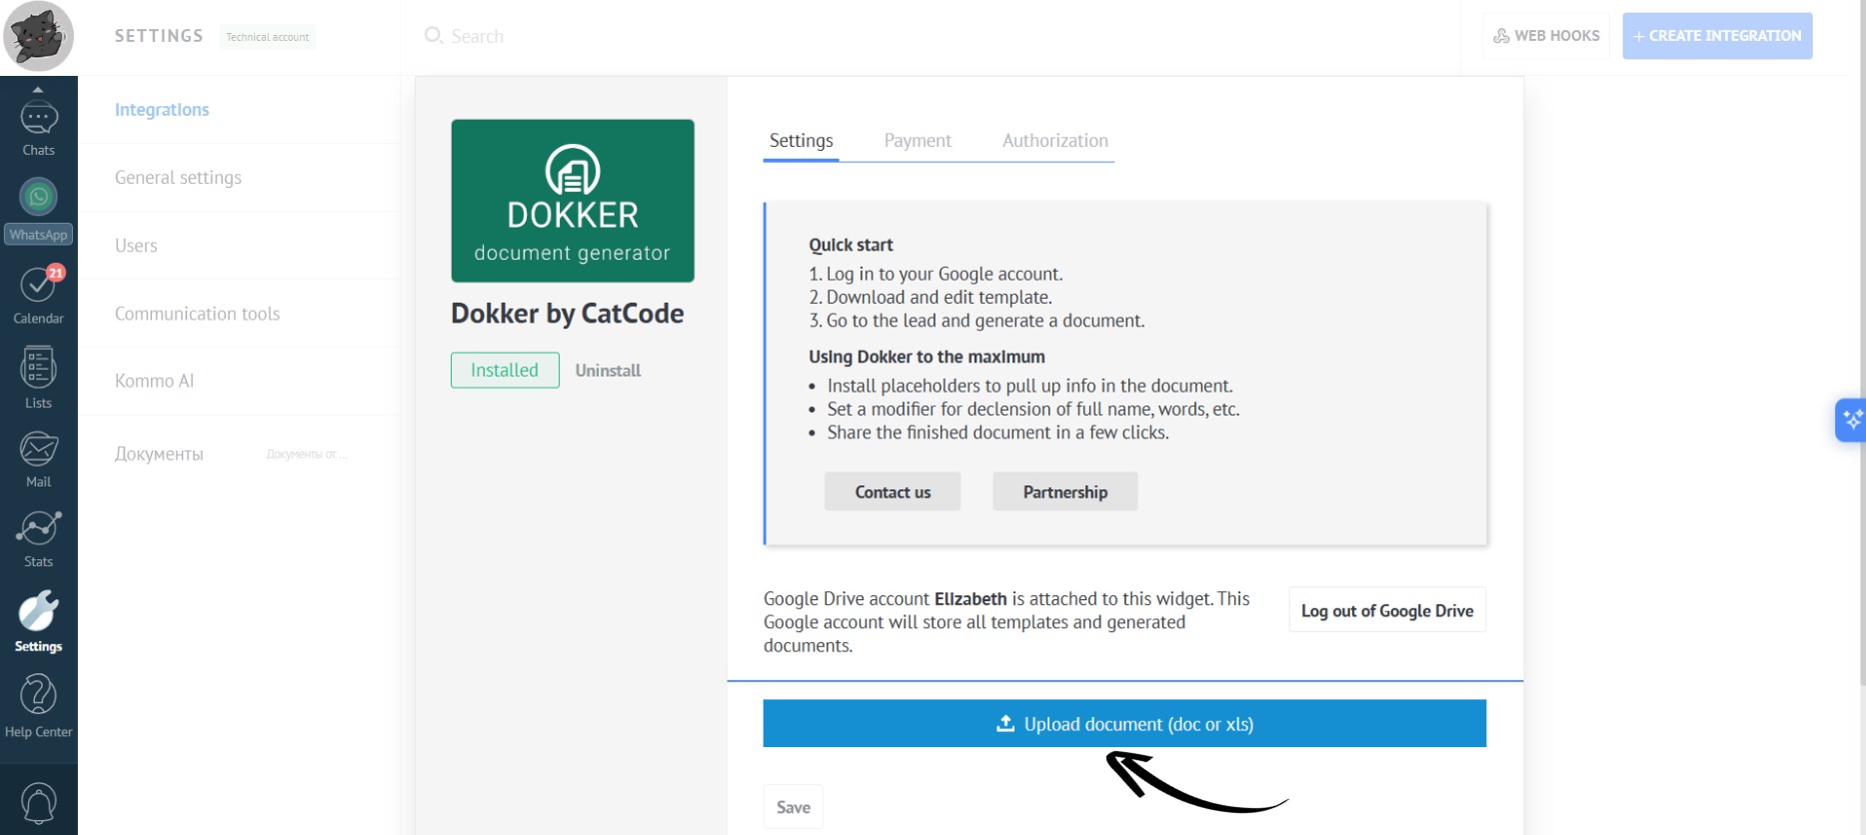Log out of Google Drive

[x=1386, y=610]
